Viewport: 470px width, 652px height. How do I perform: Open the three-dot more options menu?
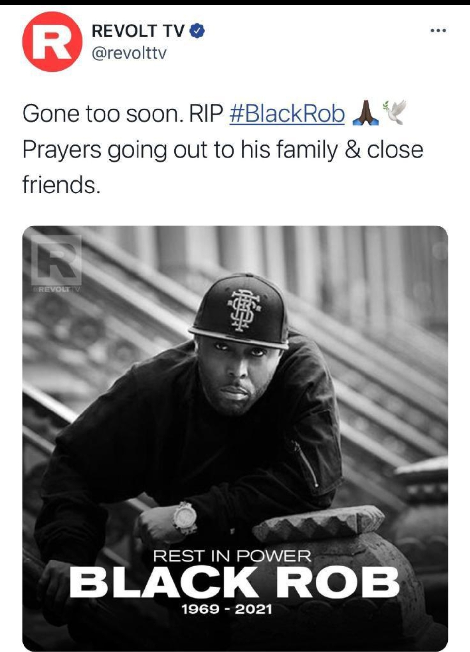(x=438, y=31)
